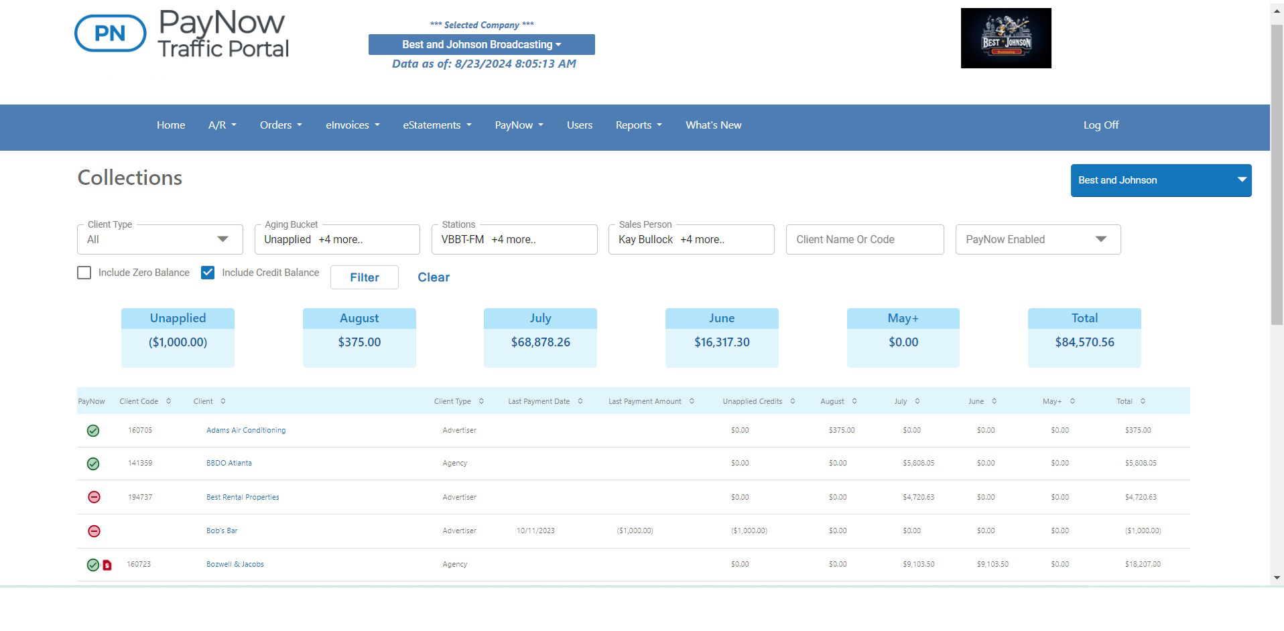Screen dimensions: 1284x631
Task: Click red document icon for Bozwell & Jacobs
Action: point(107,565)
